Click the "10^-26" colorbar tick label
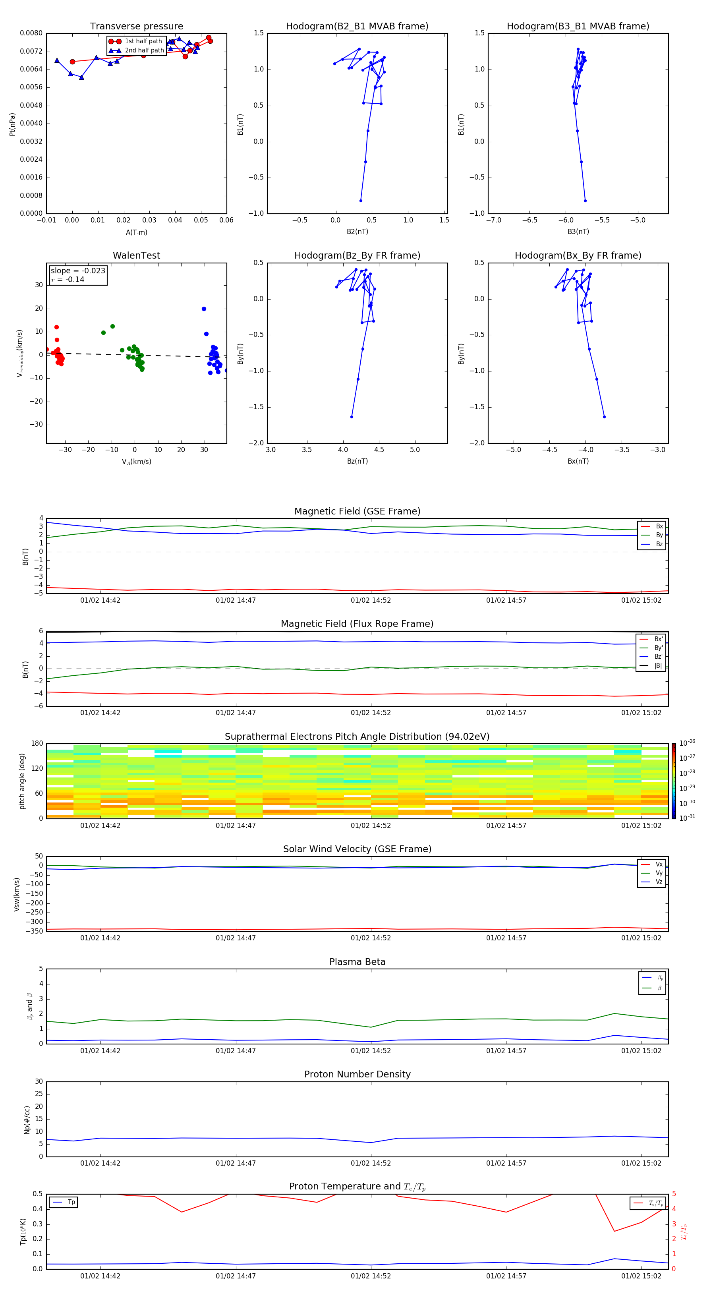 (687, 743)
